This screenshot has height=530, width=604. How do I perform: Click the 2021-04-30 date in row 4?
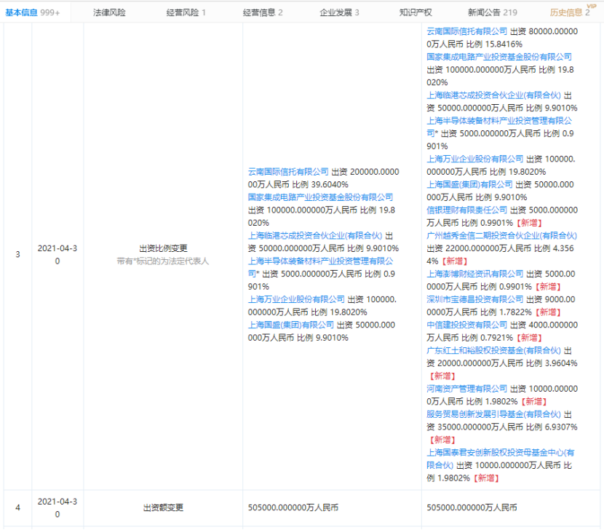tap(57, 507)
